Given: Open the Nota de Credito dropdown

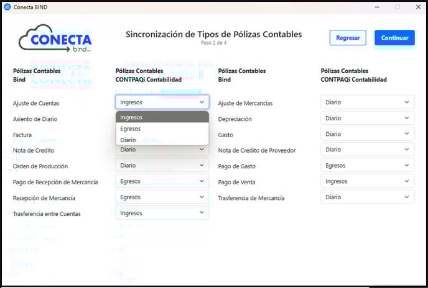Looking at the screenshot, I should click(162, 150).
